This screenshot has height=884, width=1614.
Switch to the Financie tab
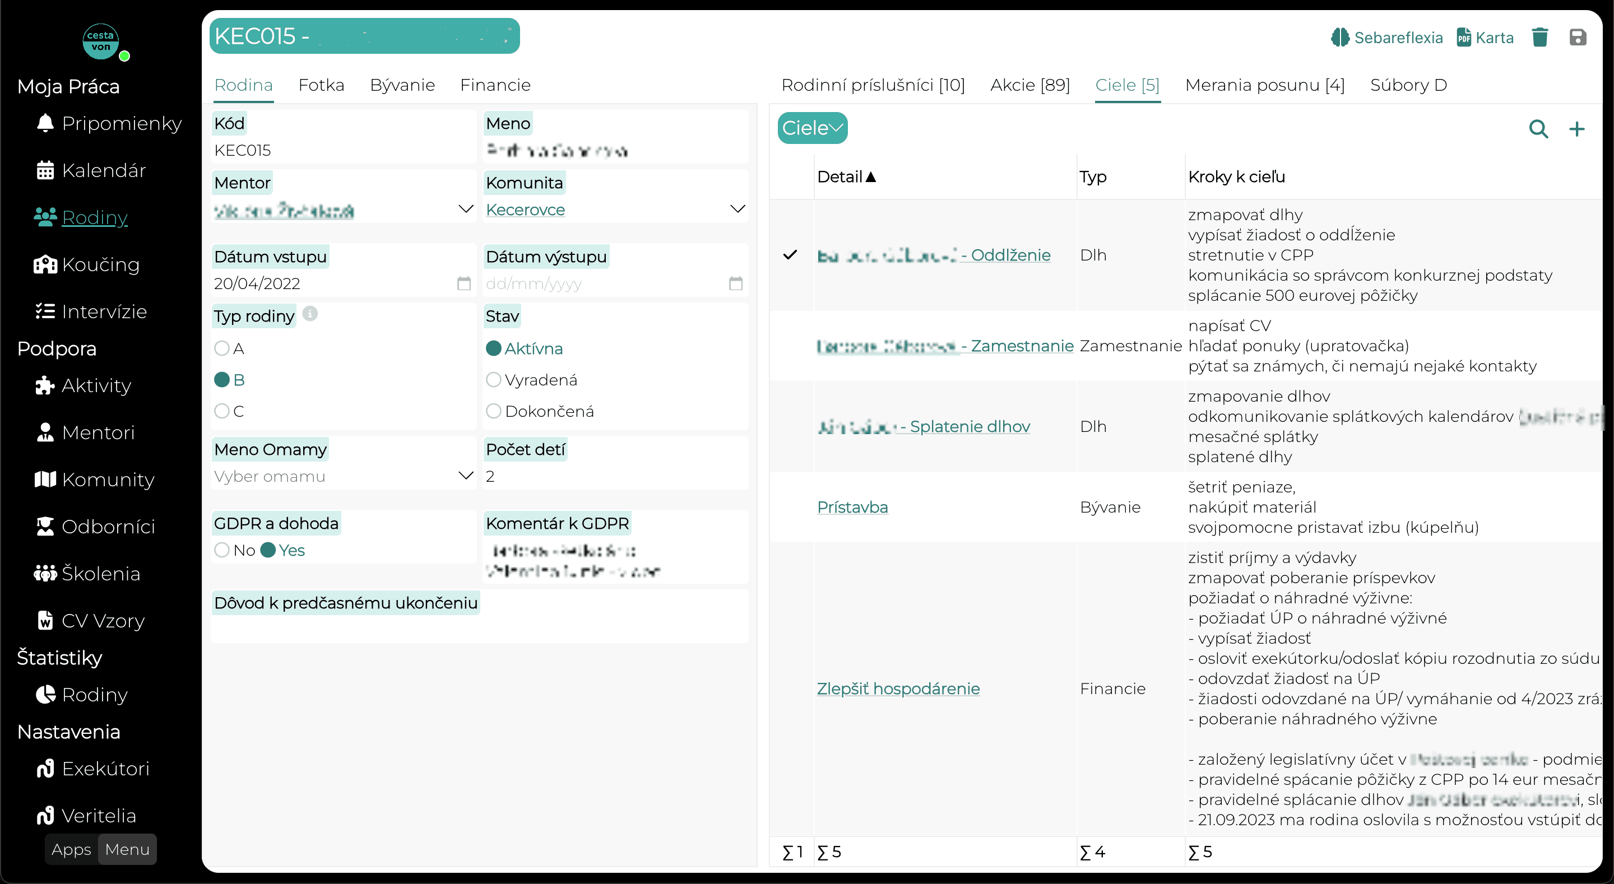click(x=495, y=85)
